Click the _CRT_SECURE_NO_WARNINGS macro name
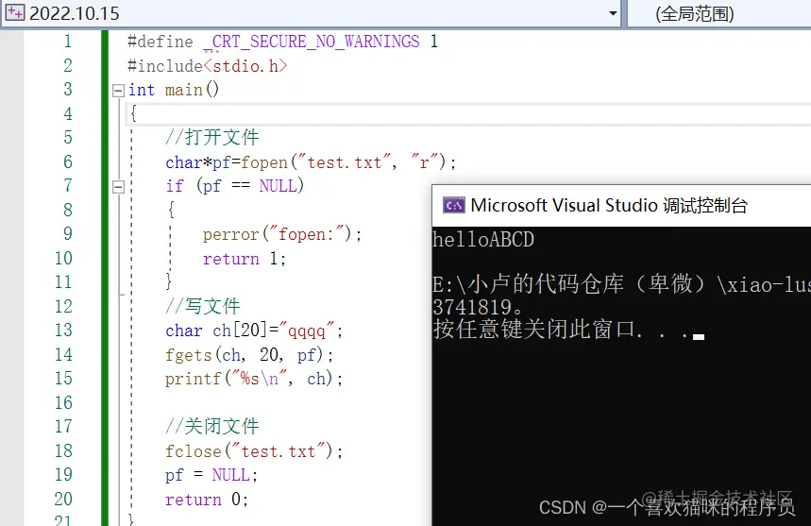Viewport: 811px width, 526px height. 312,42
